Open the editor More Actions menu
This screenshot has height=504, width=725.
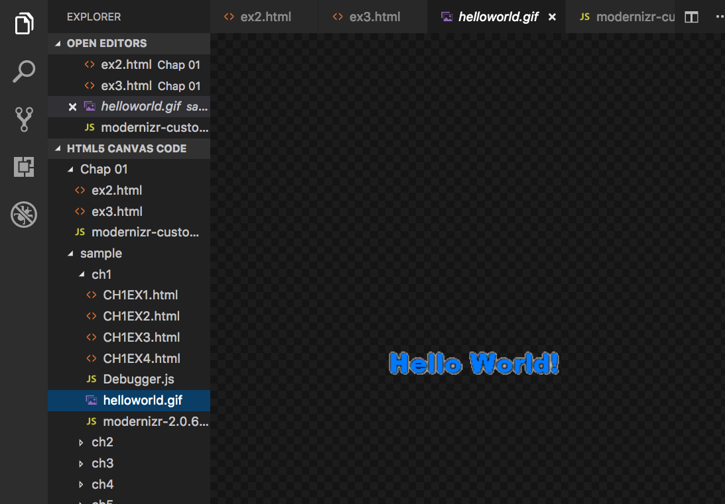pos(719,17)
